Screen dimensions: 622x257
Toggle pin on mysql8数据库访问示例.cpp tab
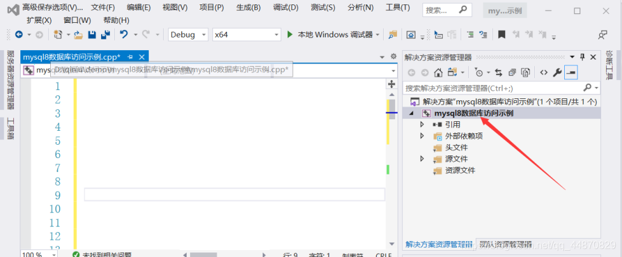(x=130, y=57)
